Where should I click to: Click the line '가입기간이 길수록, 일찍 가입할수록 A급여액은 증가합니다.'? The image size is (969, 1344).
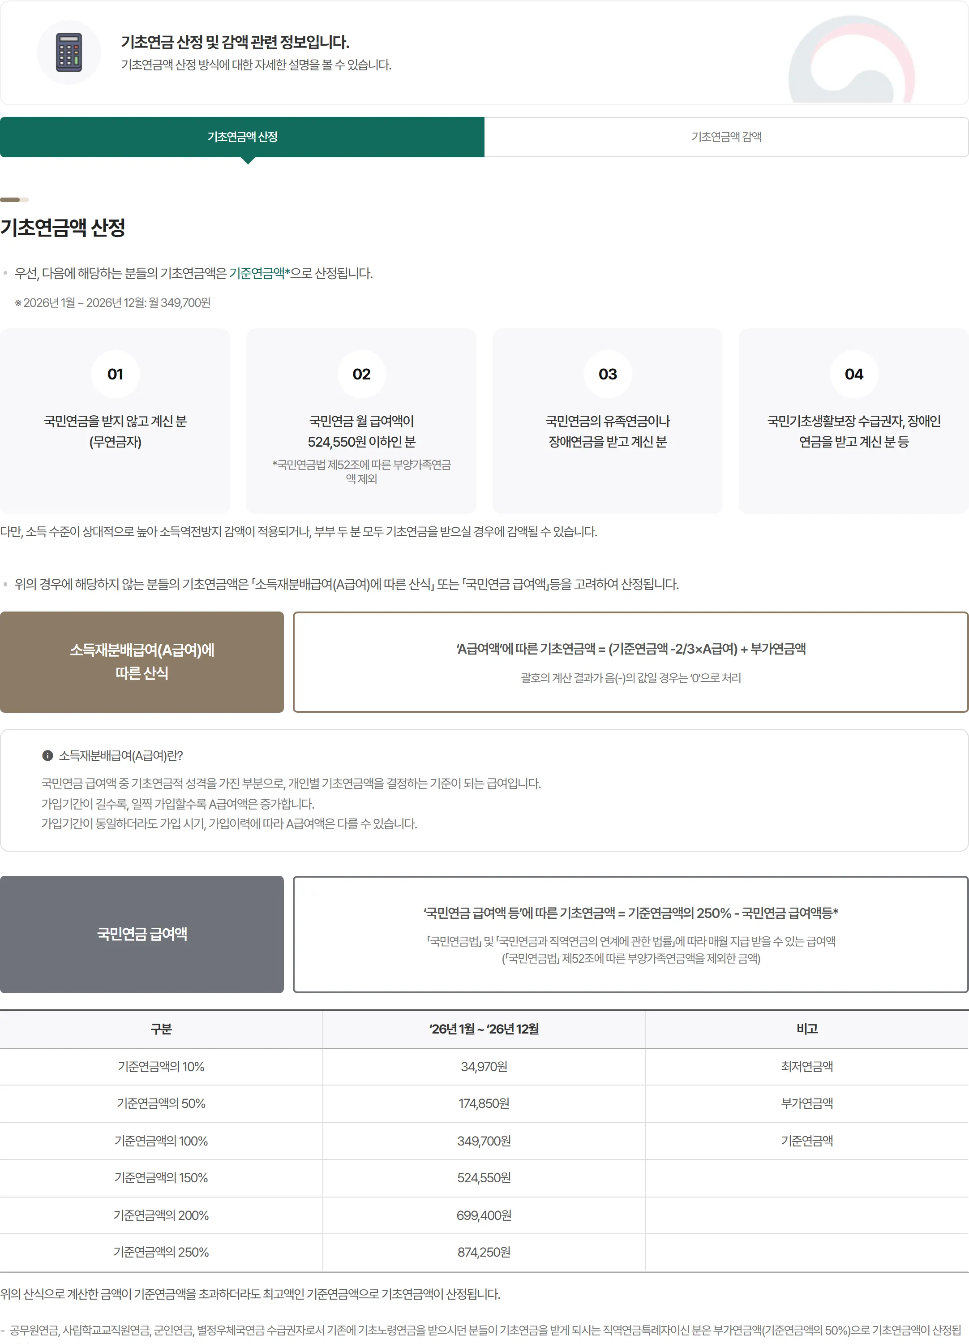coord(178,804)
